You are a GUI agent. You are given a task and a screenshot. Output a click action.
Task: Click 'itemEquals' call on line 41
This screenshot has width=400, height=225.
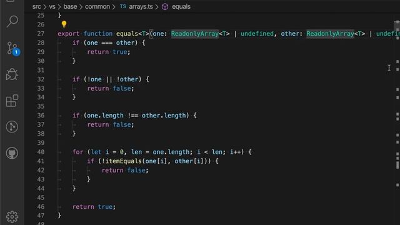click(124, 161)
